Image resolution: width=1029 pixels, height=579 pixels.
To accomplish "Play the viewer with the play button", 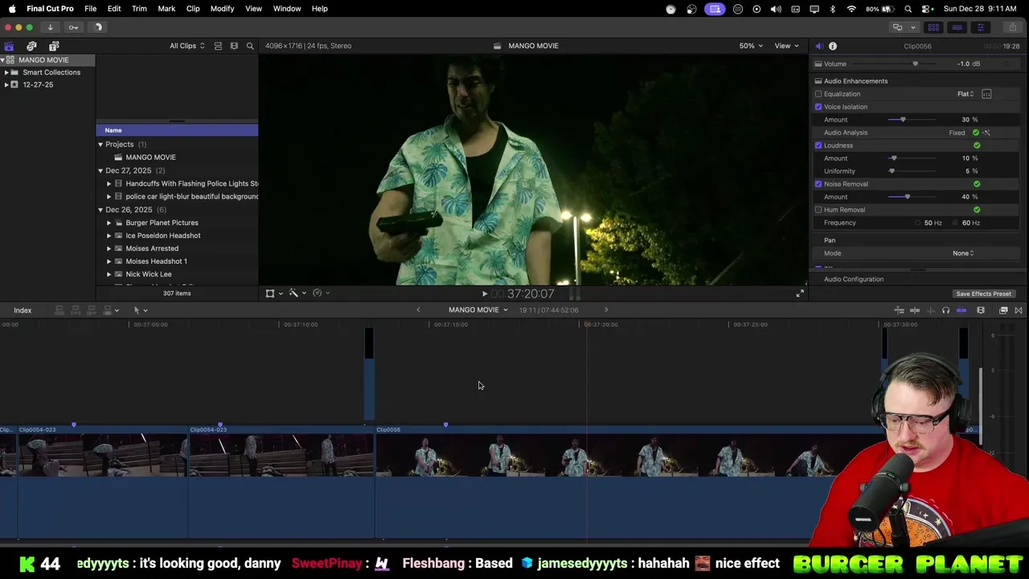I will pos(485,294).
